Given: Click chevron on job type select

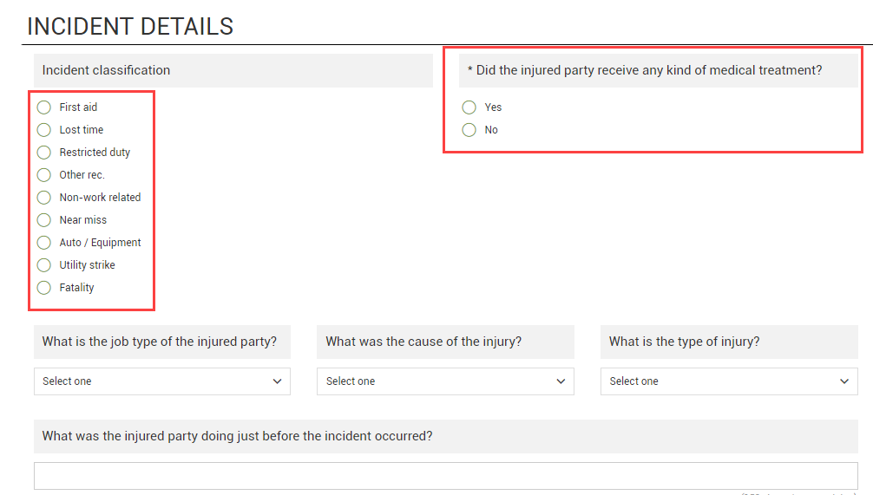Looking at the screenshot, I should point(278,381).
